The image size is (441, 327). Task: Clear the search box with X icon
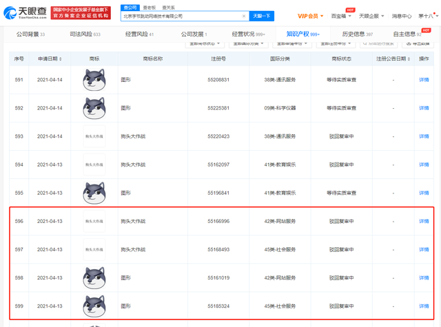tap(243, 16)
